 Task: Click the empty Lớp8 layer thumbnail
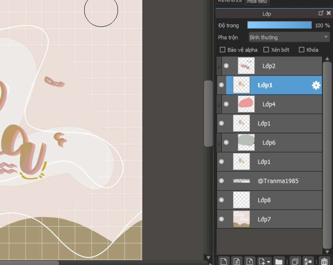coord(242,200)
